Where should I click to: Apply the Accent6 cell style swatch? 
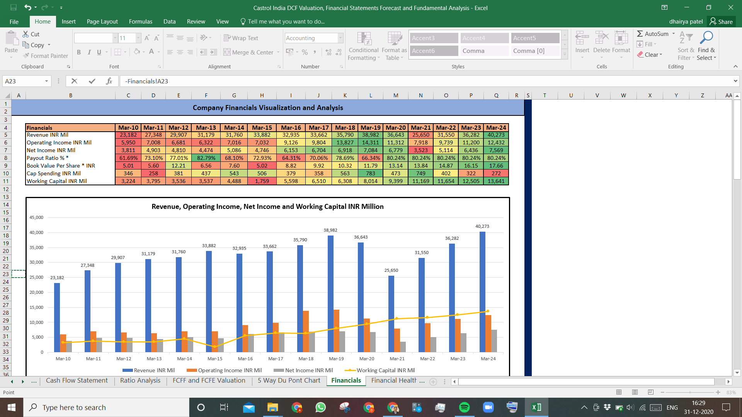tap(434, 51)
